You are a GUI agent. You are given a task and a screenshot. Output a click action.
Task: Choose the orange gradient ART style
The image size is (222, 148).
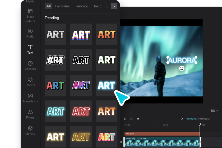click(107, 34)
